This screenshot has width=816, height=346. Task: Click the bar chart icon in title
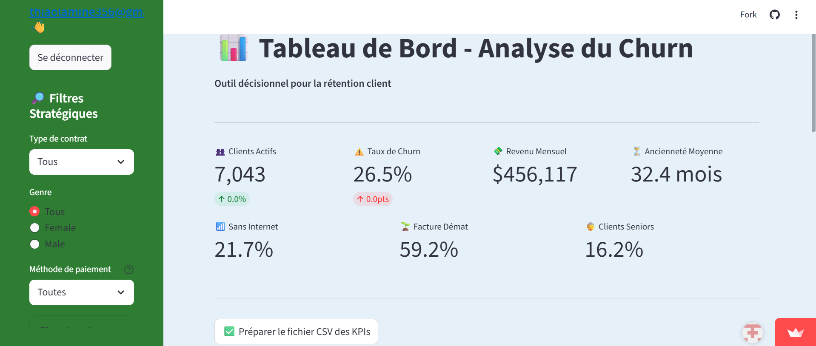click(233, 48)
